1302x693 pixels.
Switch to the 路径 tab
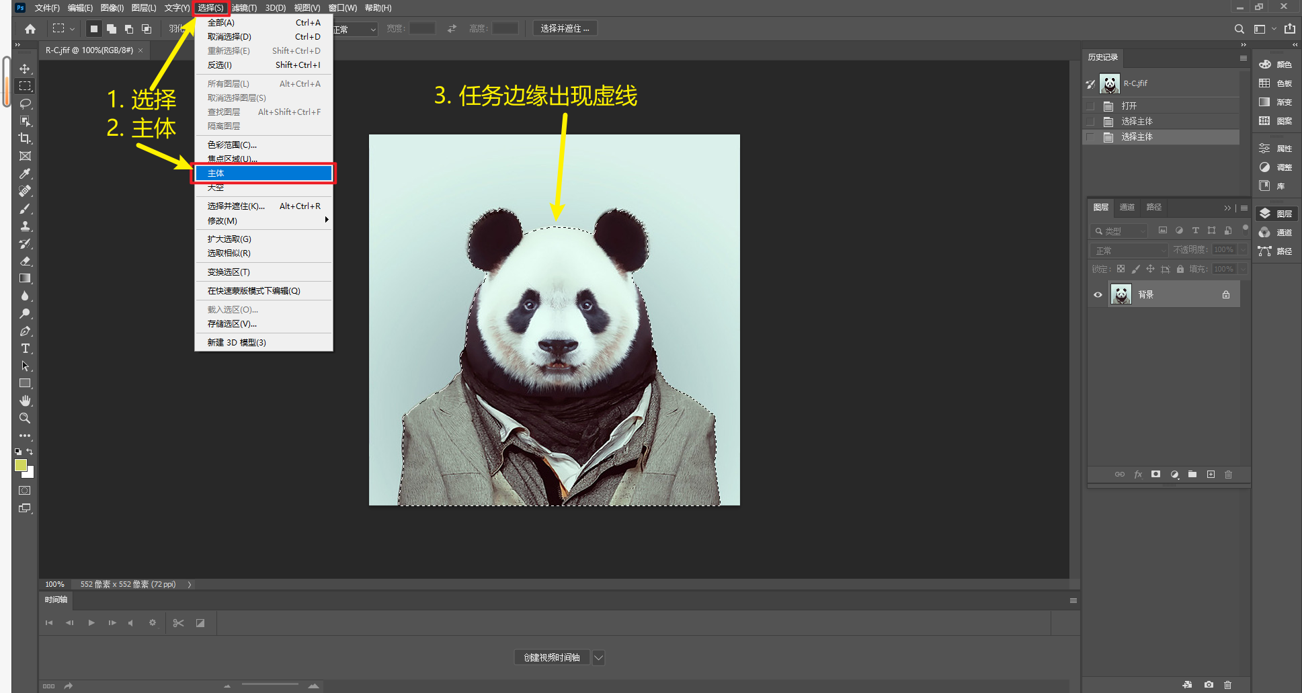coord(1154,207)
